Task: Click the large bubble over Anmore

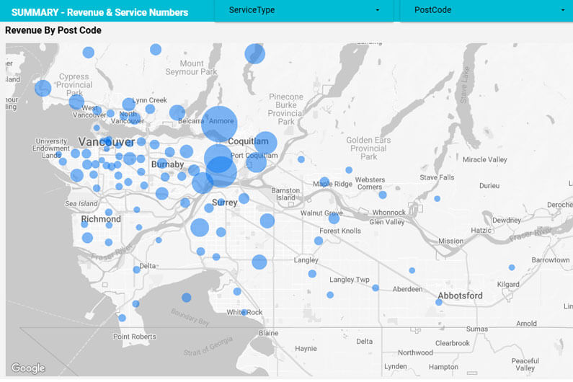Action: (219, 124)
